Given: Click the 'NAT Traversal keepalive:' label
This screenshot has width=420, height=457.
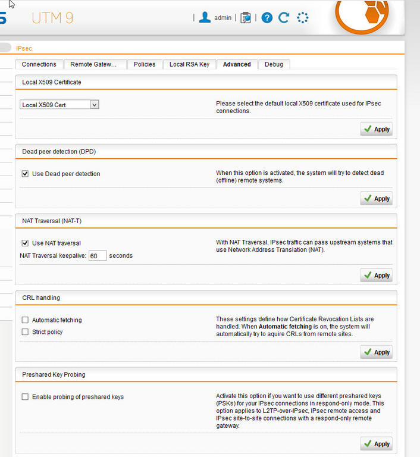Looking at the screenshot, I should click(53, 256).
